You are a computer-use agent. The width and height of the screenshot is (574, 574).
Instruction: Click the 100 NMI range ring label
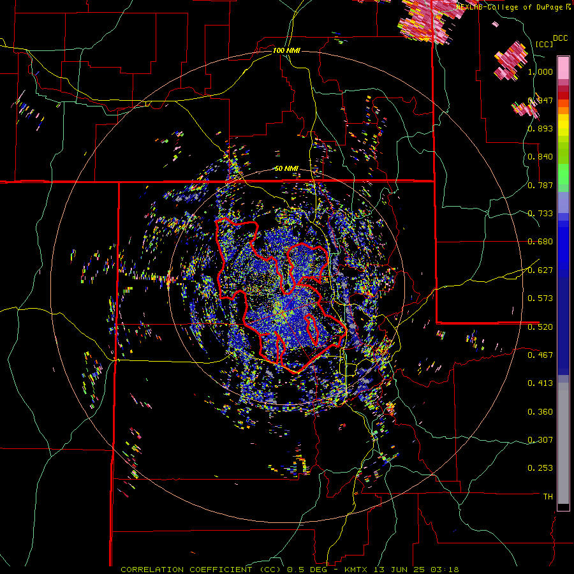coord(286,50)
